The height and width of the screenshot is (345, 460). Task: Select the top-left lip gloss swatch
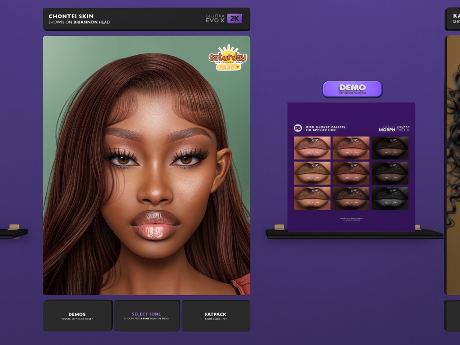click(312, 148)
